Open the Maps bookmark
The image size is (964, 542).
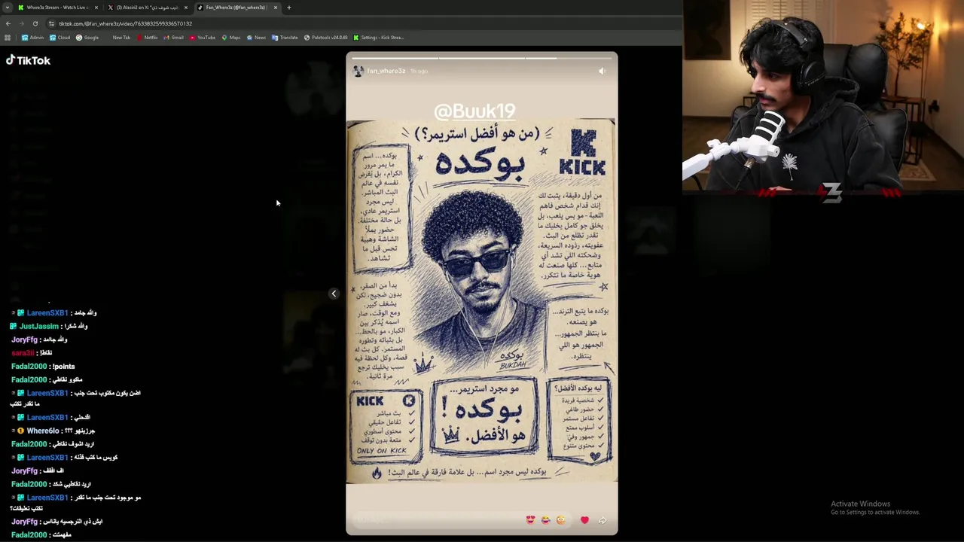(x=231, y=38)
